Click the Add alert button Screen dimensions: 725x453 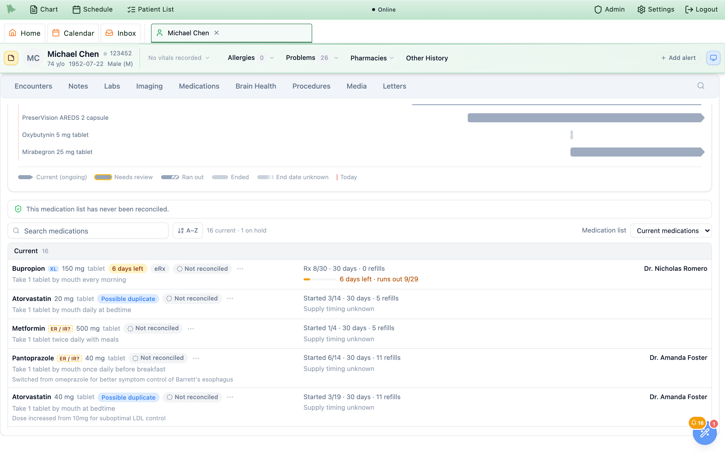[678, 58]
